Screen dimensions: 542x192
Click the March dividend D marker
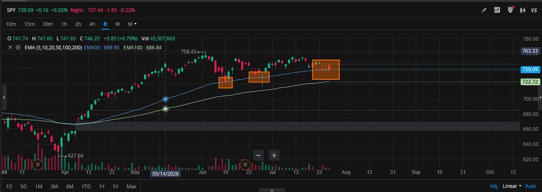(38, 165)
